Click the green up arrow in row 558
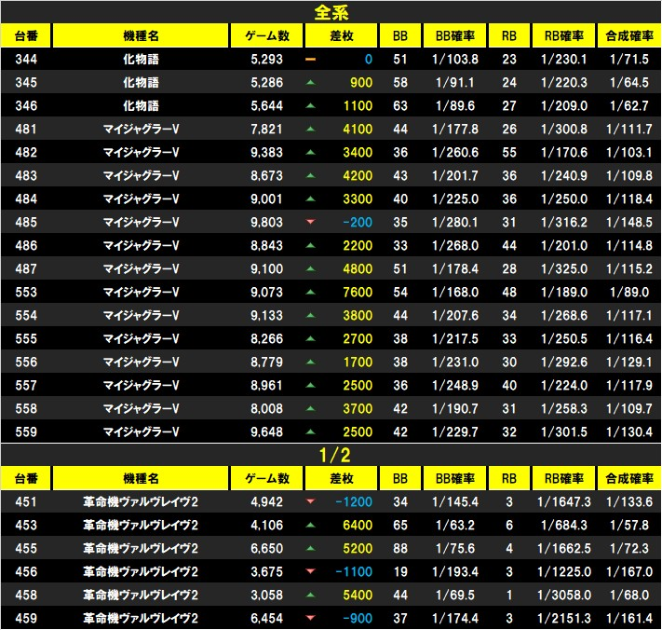This screenshot has width=662, height=630. coord(310,408)
